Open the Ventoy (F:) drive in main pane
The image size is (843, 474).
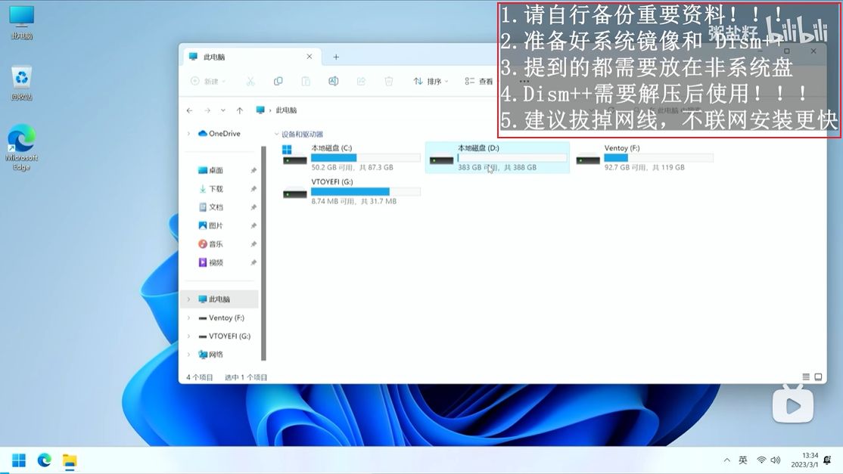644,157
